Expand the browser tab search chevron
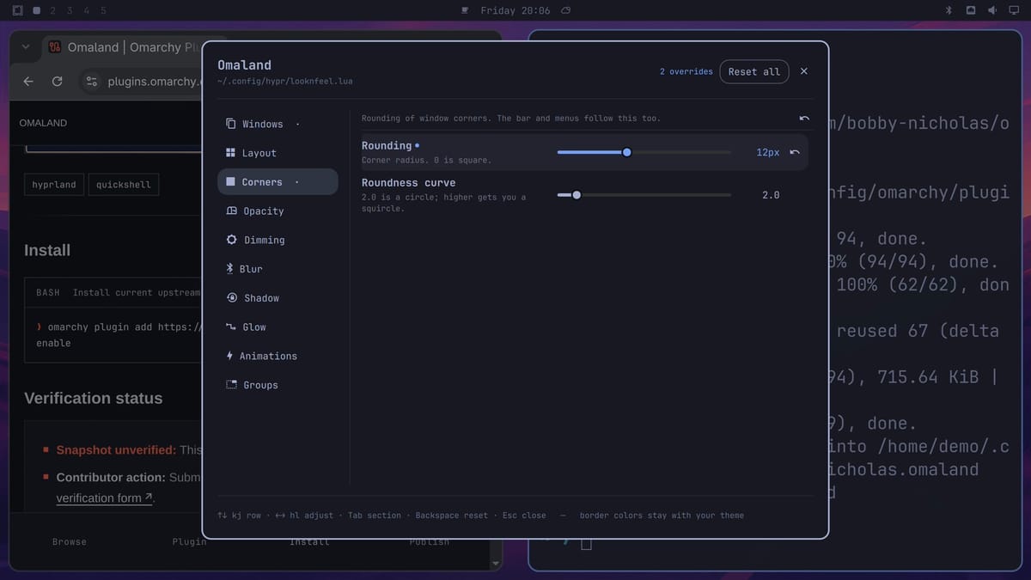 (26, 47)
